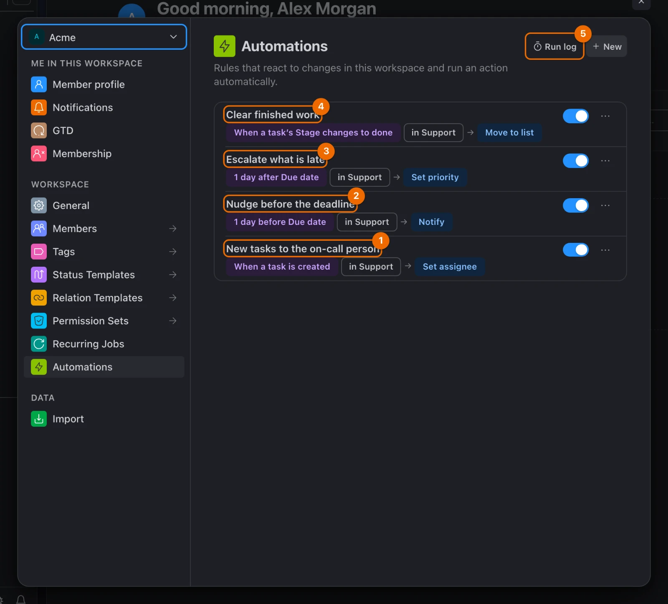Click the Members people icon
668x604 pixels.
tap(39, 228)
